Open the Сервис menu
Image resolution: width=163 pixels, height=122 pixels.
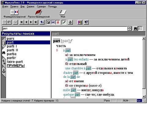[31, 6]
